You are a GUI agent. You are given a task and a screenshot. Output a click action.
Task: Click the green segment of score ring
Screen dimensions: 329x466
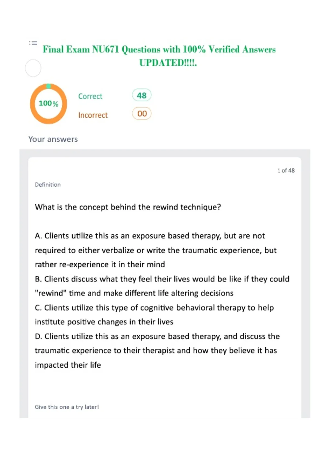pos(49,86)
